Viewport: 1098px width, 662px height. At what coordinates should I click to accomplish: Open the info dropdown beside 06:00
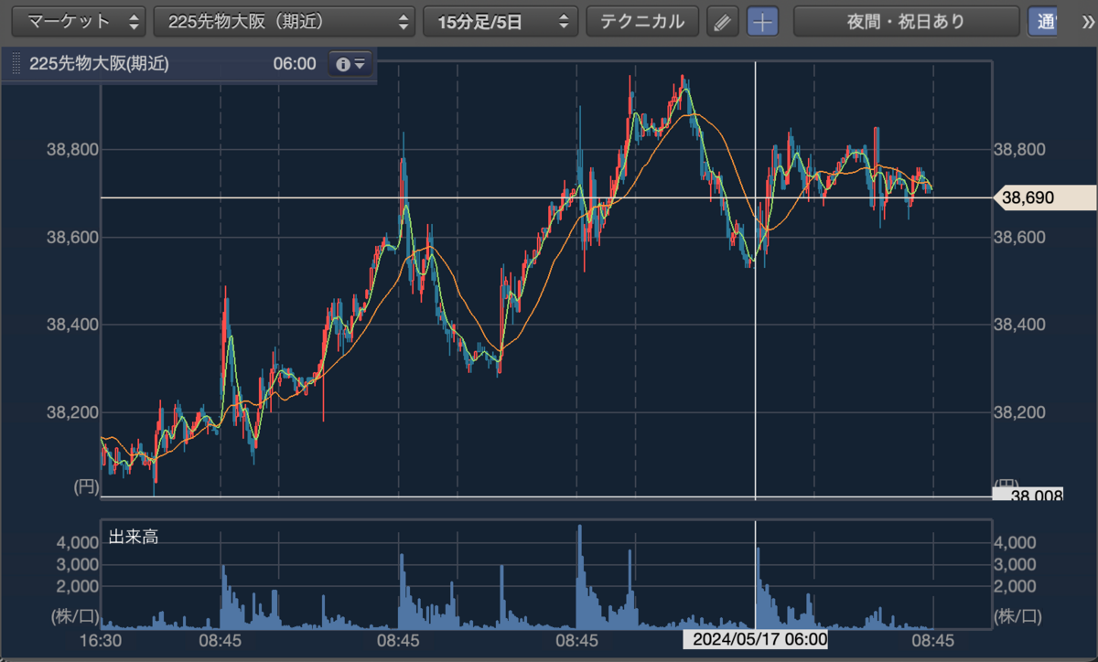tap(350, 64)
